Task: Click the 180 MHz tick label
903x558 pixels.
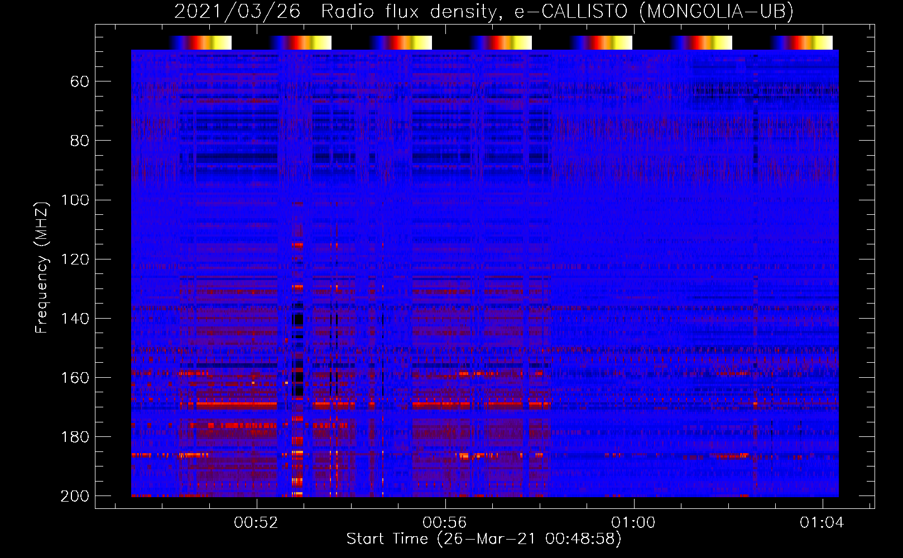Action: click(x=75, y=437)
